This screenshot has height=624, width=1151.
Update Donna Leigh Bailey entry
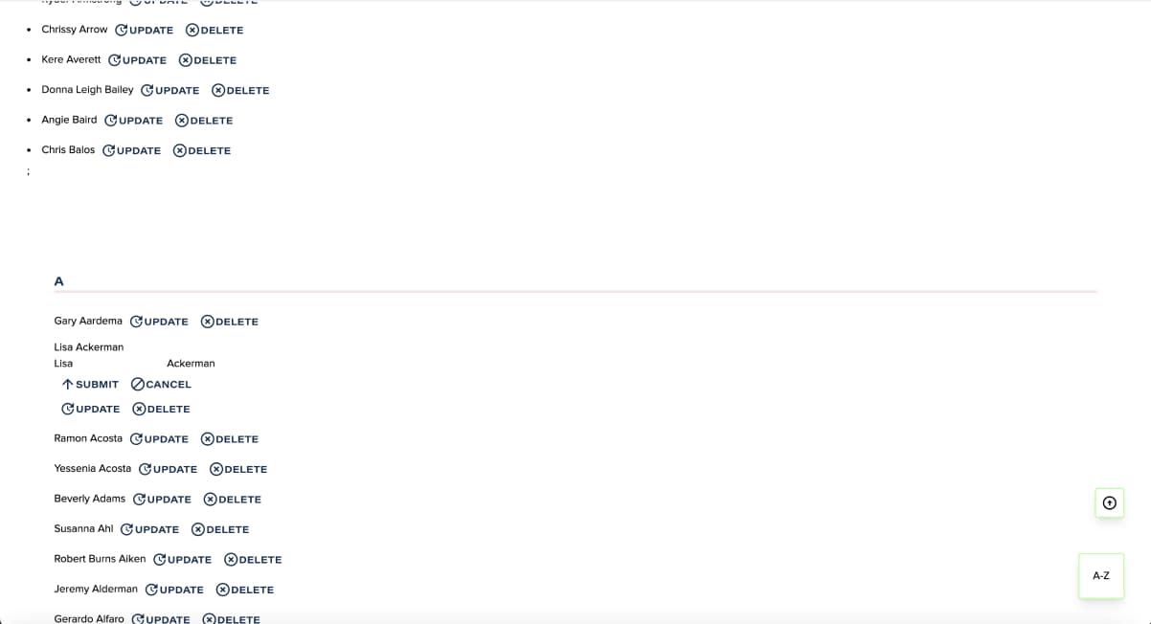point(170,91)
